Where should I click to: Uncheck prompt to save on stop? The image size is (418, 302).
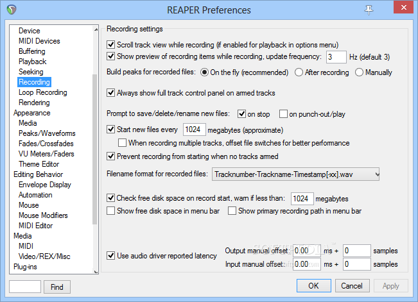pyautogui.click(x=241, y=114)
